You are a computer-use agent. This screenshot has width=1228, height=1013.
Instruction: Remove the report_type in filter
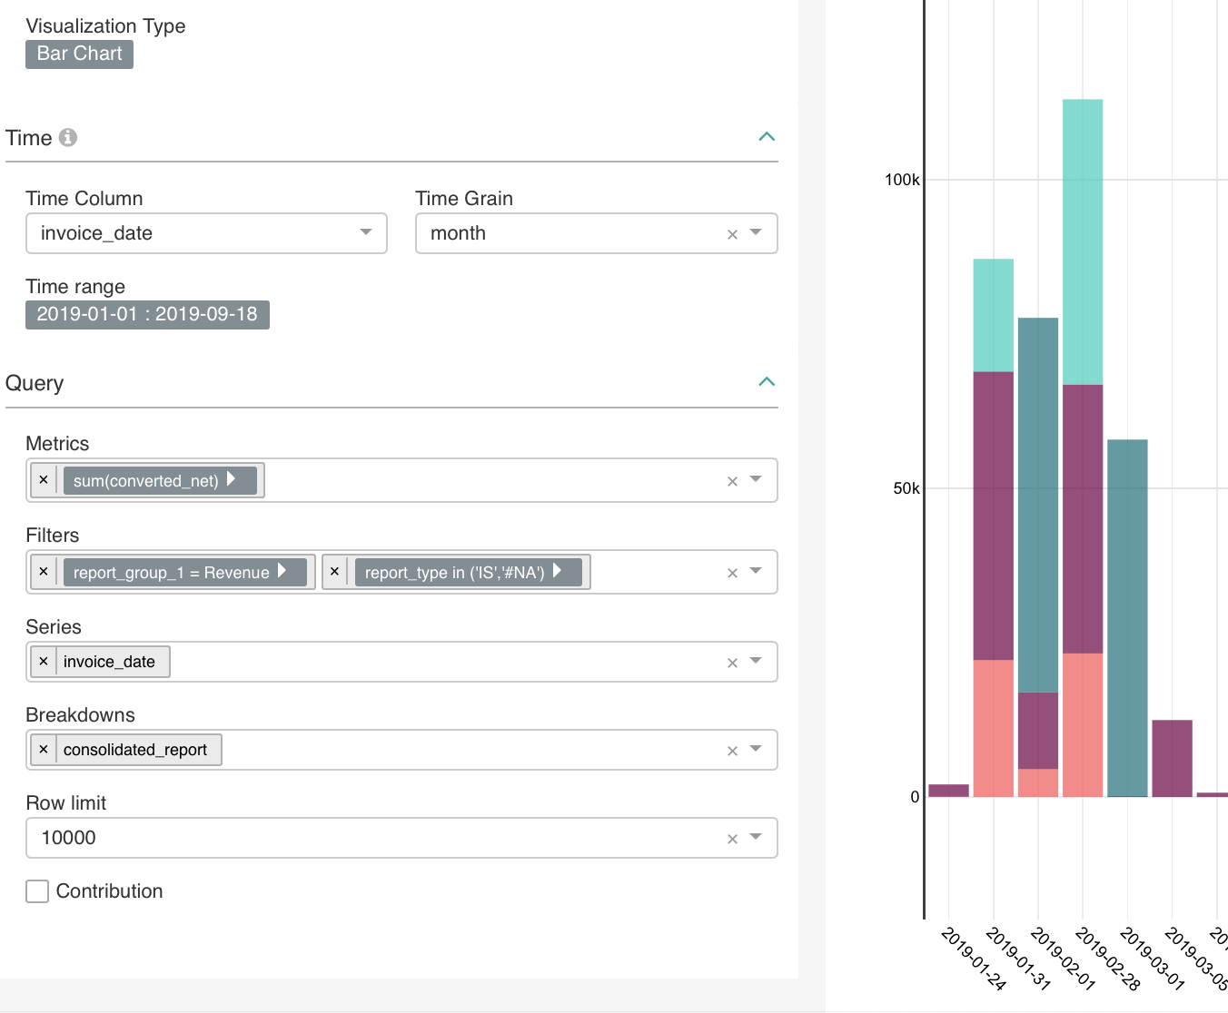pyautogui.click(x=334, y=572)
